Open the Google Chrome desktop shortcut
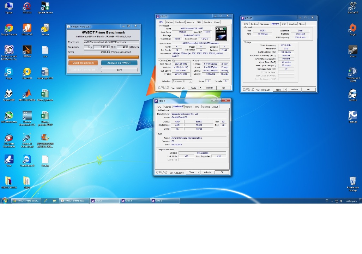This screenshot has width=362, height=254. 9,29
